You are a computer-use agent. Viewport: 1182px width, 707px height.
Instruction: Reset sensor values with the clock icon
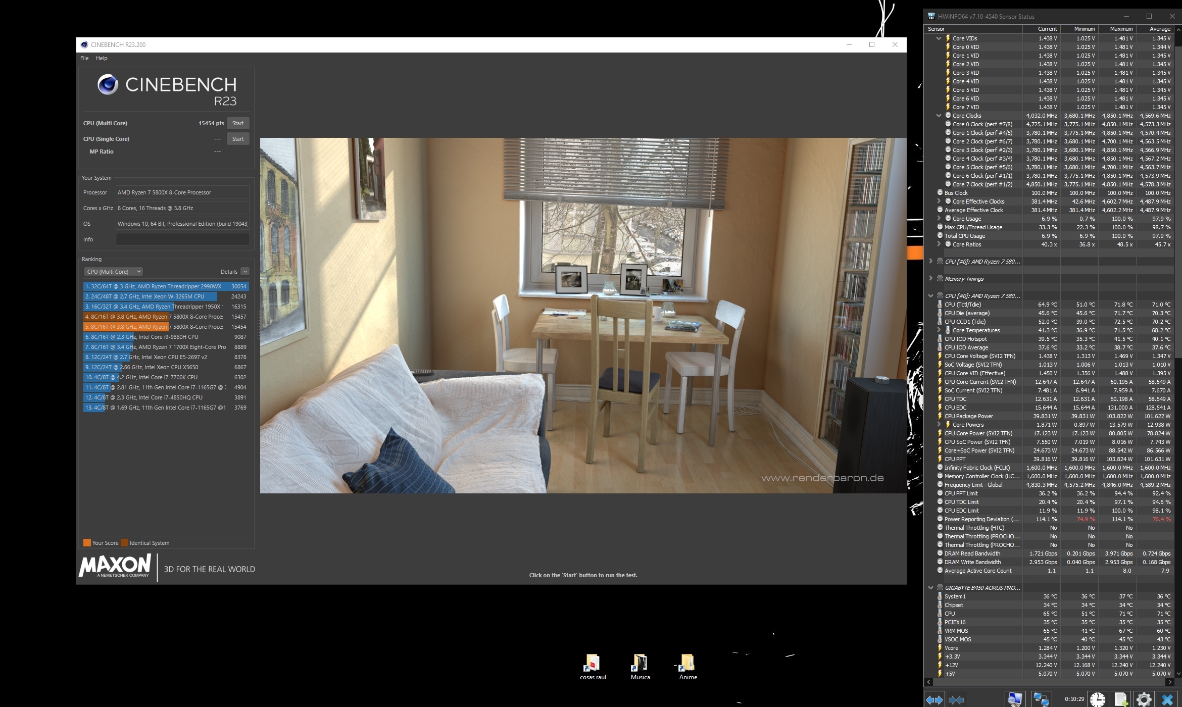(x=1097, y=699)
